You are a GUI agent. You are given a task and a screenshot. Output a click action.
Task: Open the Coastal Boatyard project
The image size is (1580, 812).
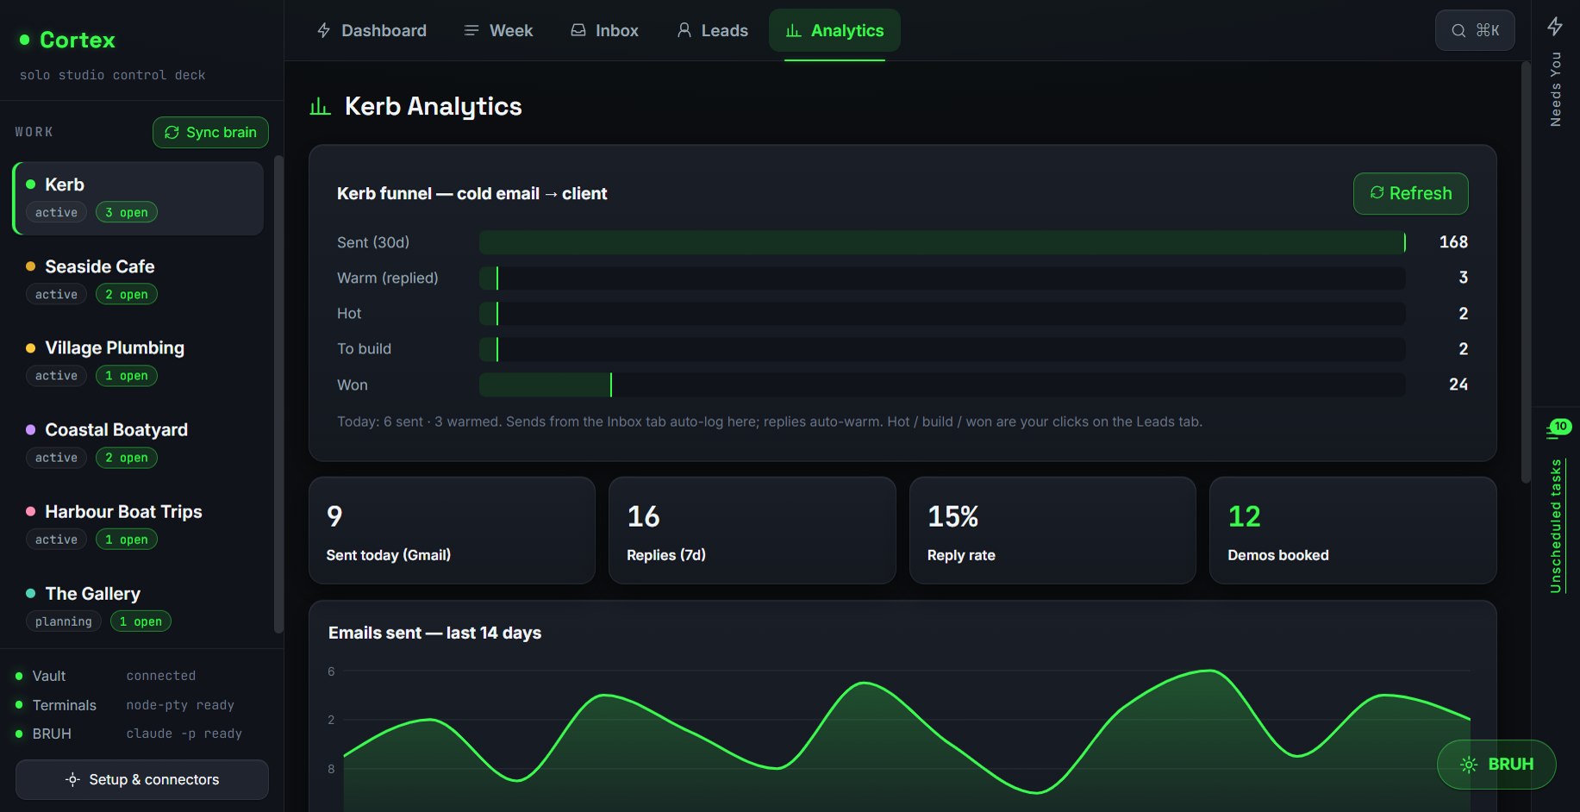point(138,444)
